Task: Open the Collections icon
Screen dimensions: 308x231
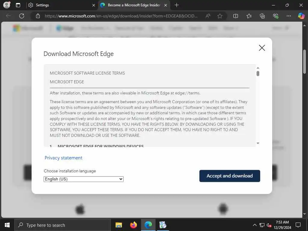Action: click(x=262, y=16)
